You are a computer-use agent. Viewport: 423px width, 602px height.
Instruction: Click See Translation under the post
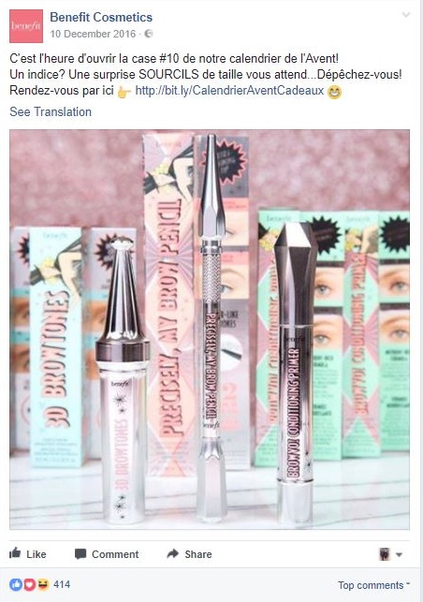[x=51, y=111]
